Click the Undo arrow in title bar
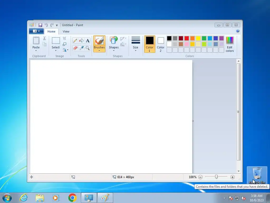The height and width of the screenshot is (203, 270). (x=46, y=25)
